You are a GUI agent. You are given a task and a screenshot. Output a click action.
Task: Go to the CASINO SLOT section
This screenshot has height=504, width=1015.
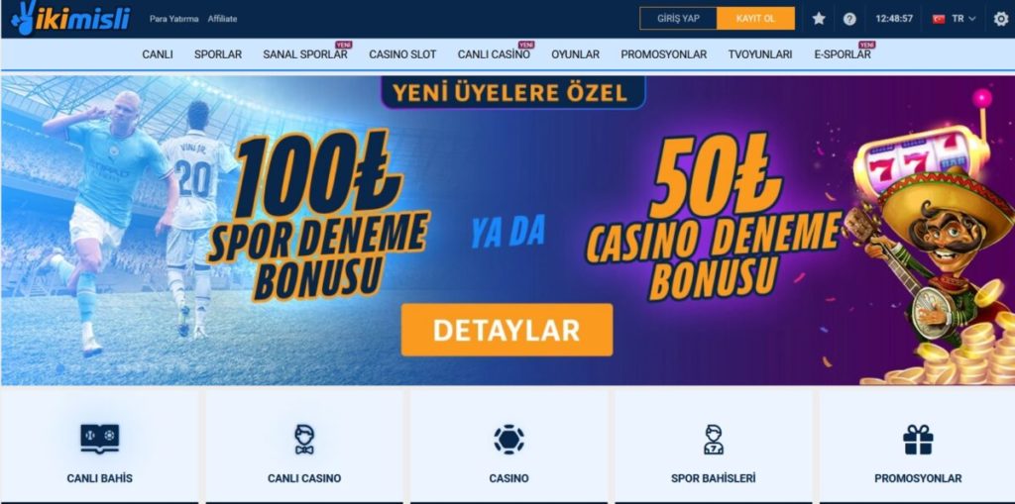402,54
